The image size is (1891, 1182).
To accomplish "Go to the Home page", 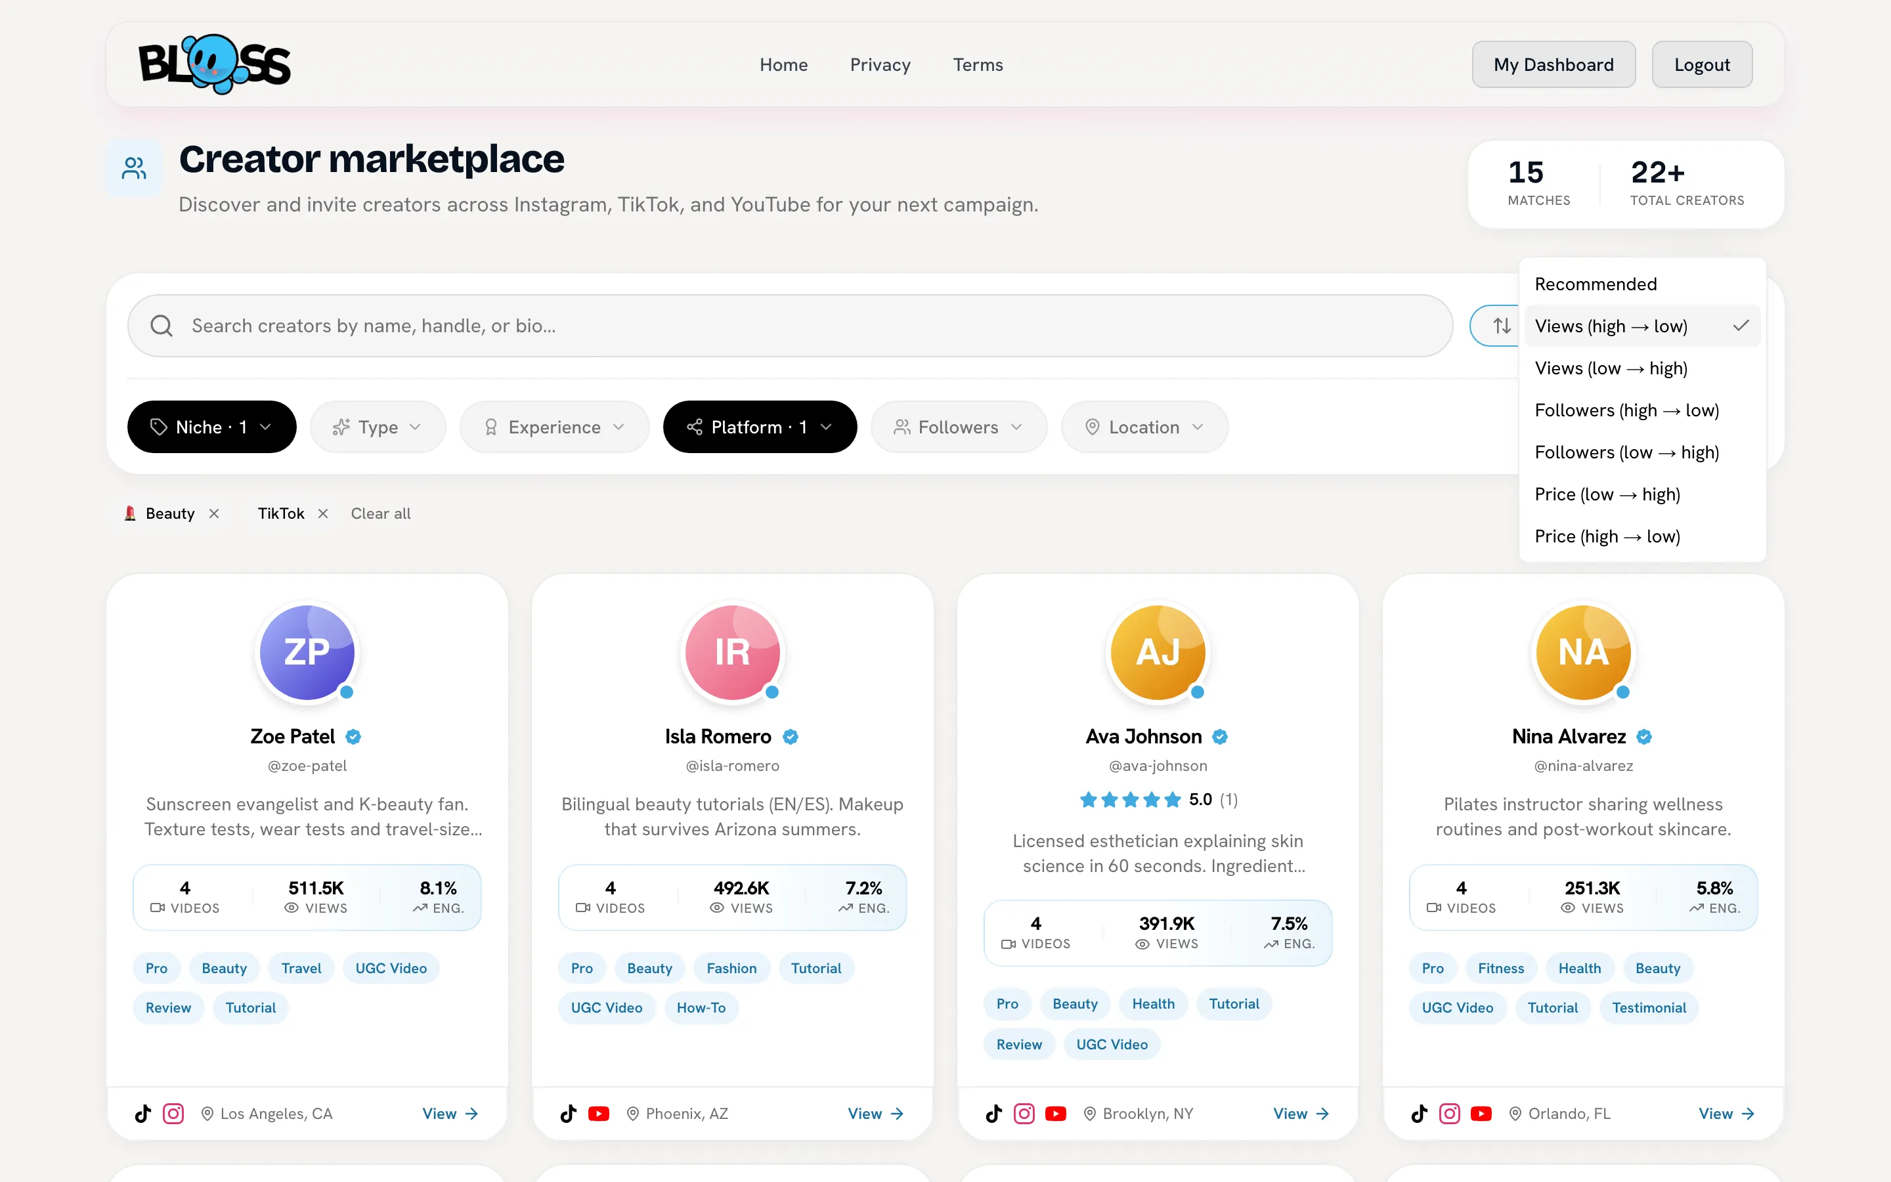I will coord(784,65).
